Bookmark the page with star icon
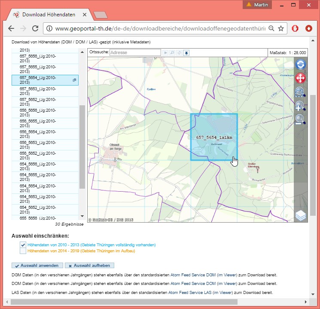 point(281,29)
